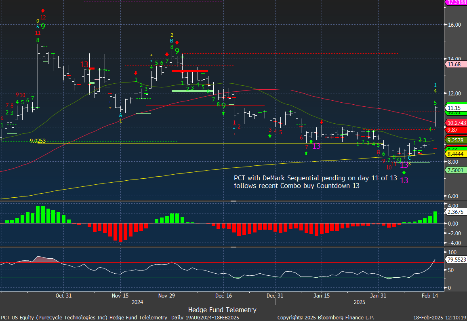Image resolution: width=467 pixels, height=321 pixels.
Task: Click the yellow 9.0253 level label
Action: pos(38,141)
